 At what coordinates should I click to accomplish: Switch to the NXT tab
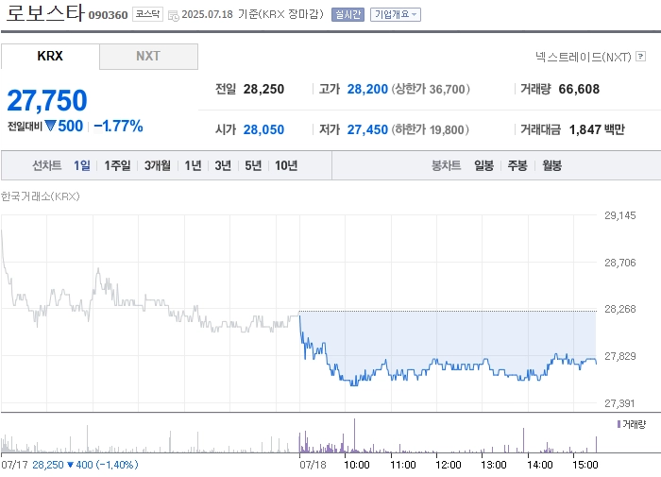[x=148, y=56]
